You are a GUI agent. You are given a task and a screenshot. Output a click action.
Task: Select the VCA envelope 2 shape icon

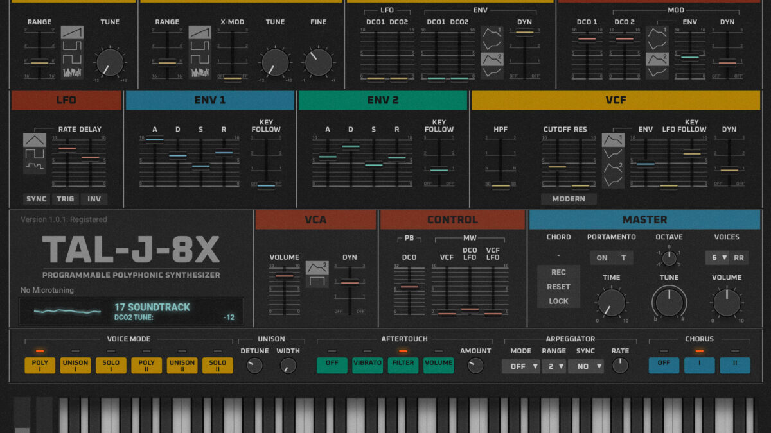pyautogui.click(x=316, y=267)
